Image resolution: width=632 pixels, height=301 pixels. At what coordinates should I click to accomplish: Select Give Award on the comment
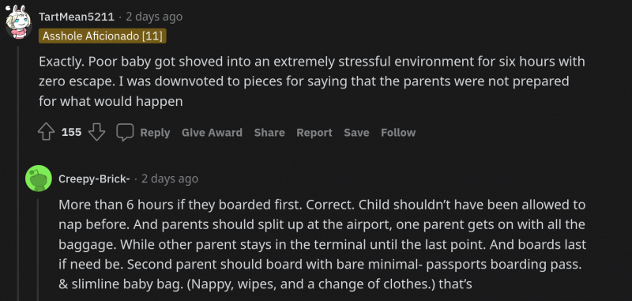pyautogui.click(x=212, y=133)
